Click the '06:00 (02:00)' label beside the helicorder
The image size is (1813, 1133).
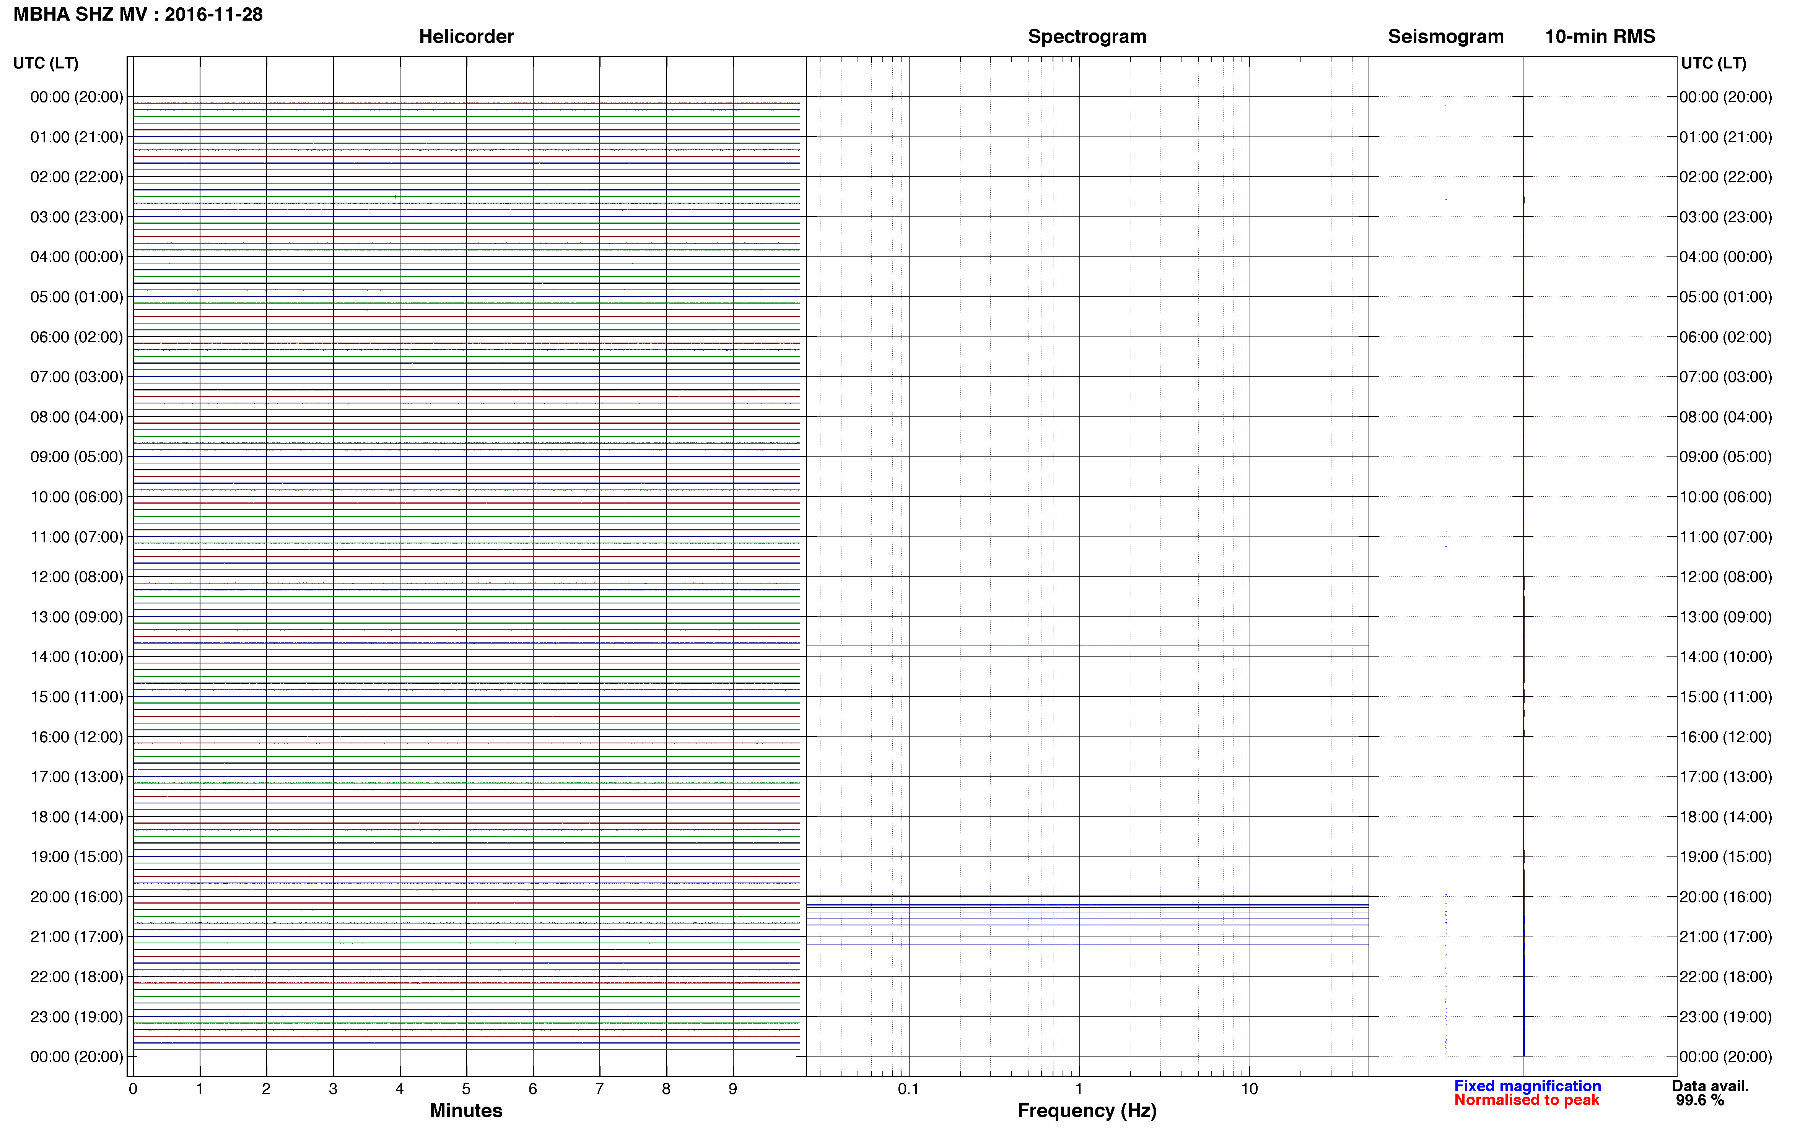pyautogui.click(x=76, y=337)
